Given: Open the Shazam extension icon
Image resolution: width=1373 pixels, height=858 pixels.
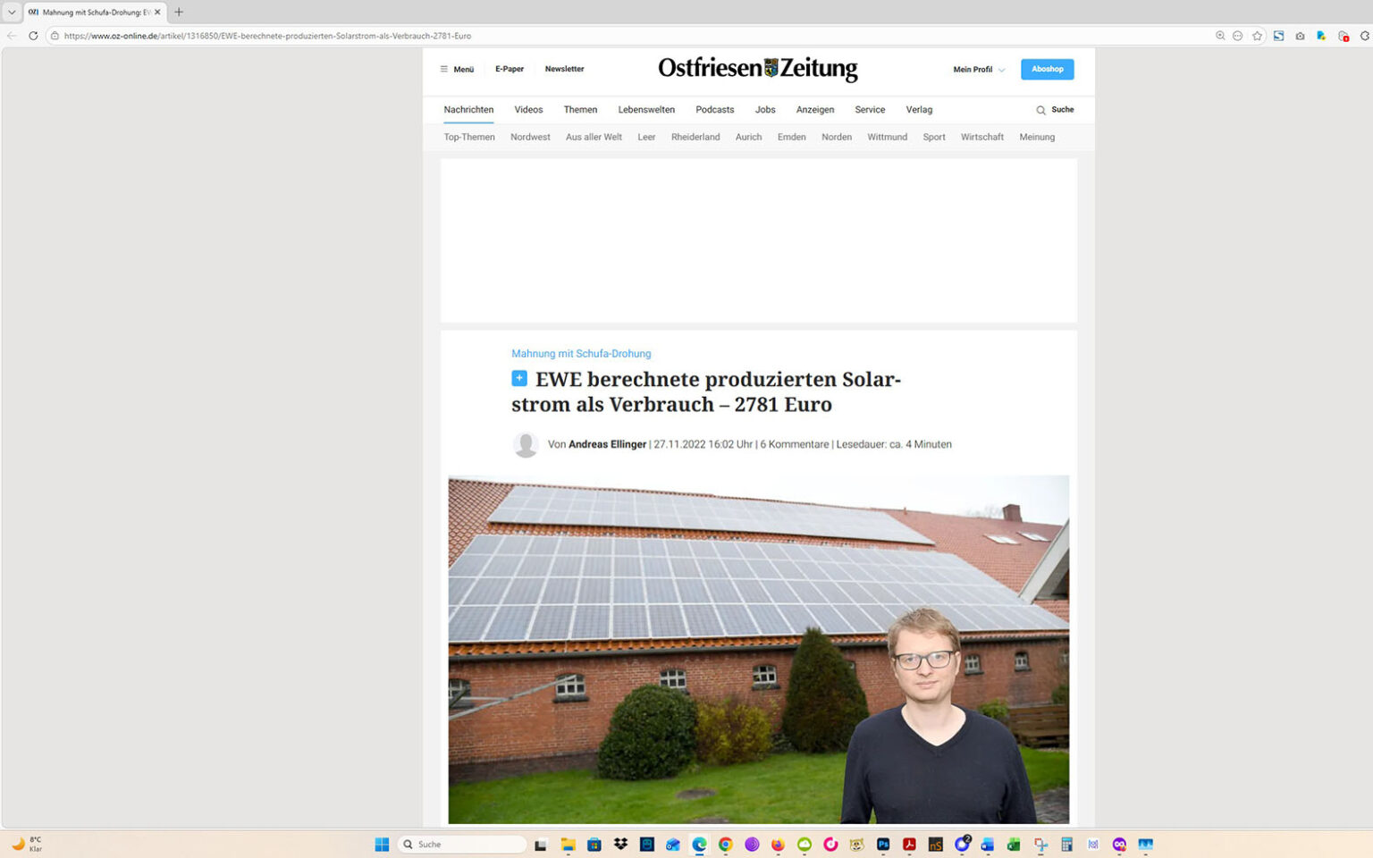Looking at the screenshot, I should pos(1278,36).
